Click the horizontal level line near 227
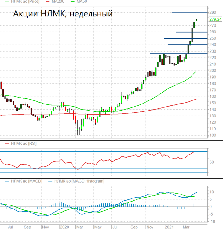The width and height of the screenshot is (223, 229). tap(179, 53)
